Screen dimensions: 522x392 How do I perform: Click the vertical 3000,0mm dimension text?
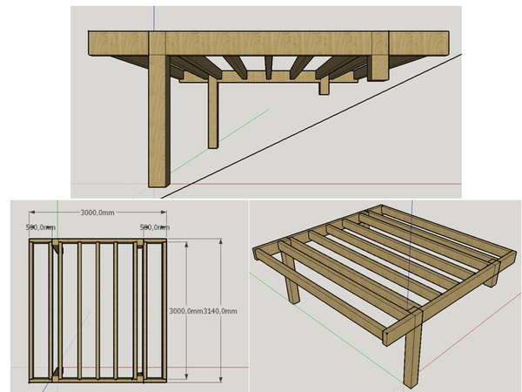click(184, 310)
